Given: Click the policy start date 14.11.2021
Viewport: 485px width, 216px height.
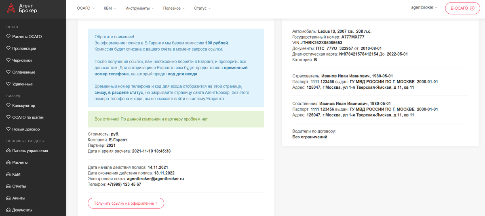Looking at the screenshot, I should pyautogui.click(x=158, y=167).
